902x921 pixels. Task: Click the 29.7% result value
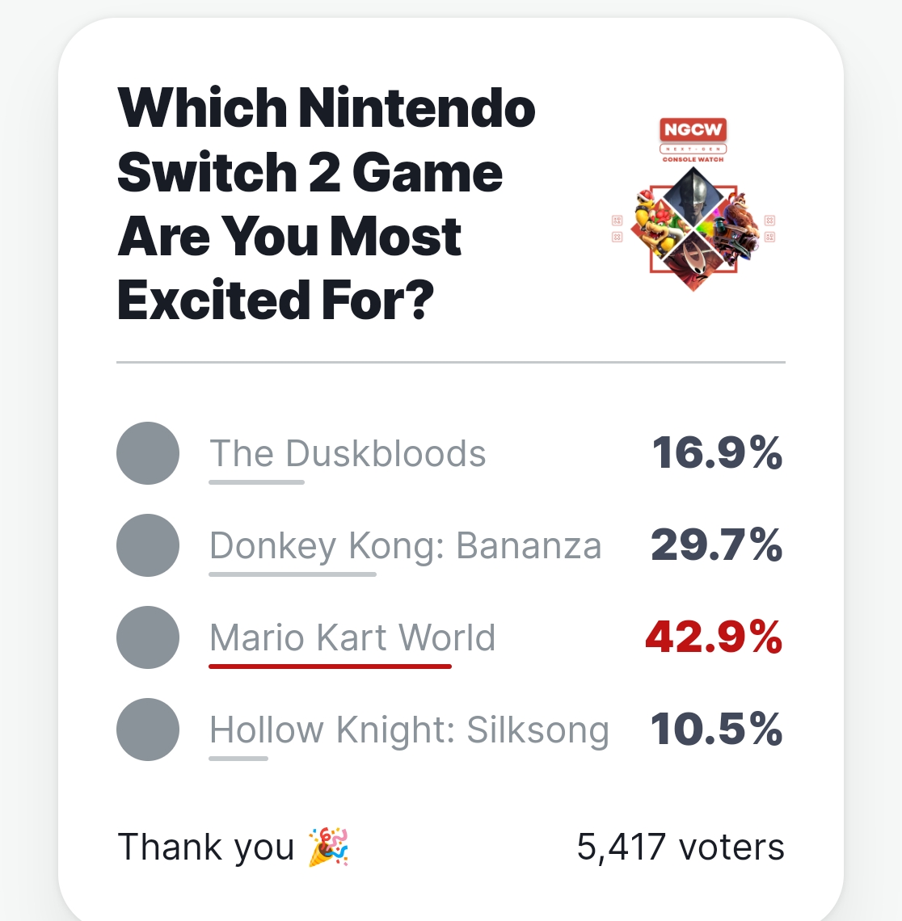click(x=716, y=545)
